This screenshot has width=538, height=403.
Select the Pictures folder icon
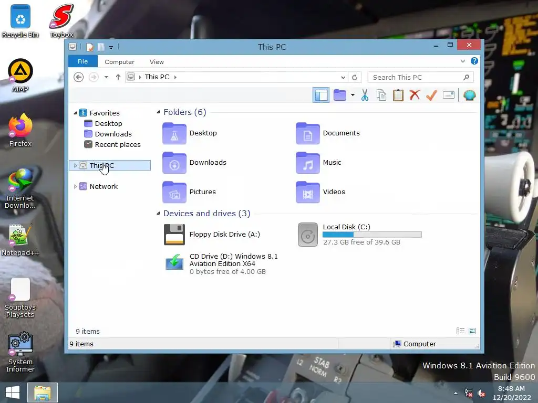[x=174, y=192]
